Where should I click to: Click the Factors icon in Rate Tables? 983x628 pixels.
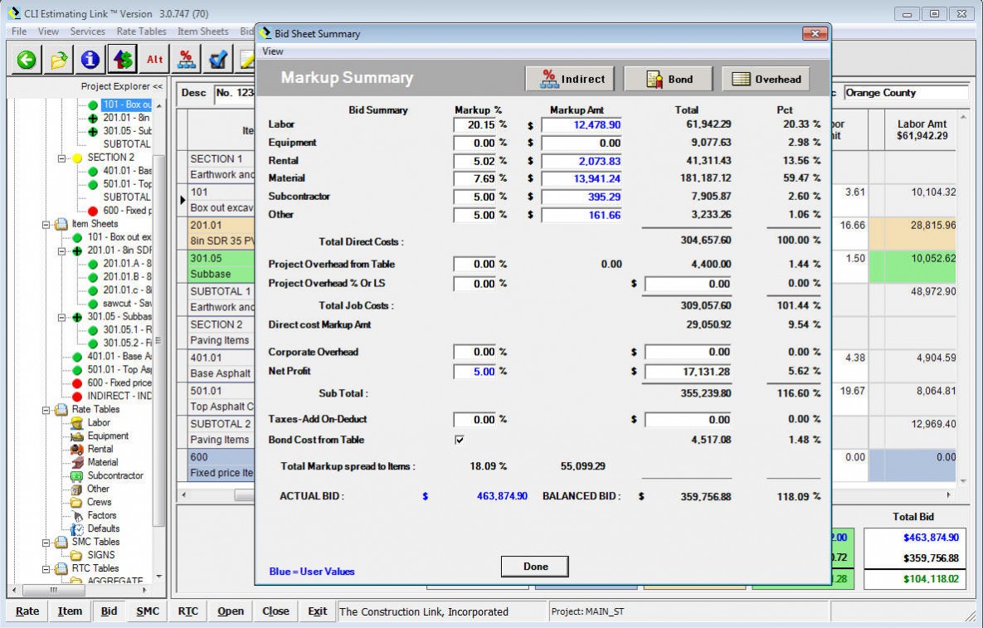77,515
